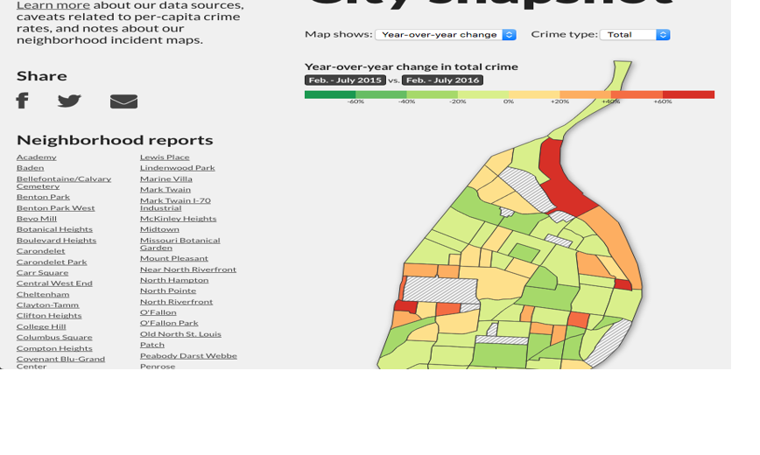Open the Compton Heights report
The image size is (760, 455).
coord(54,348)
